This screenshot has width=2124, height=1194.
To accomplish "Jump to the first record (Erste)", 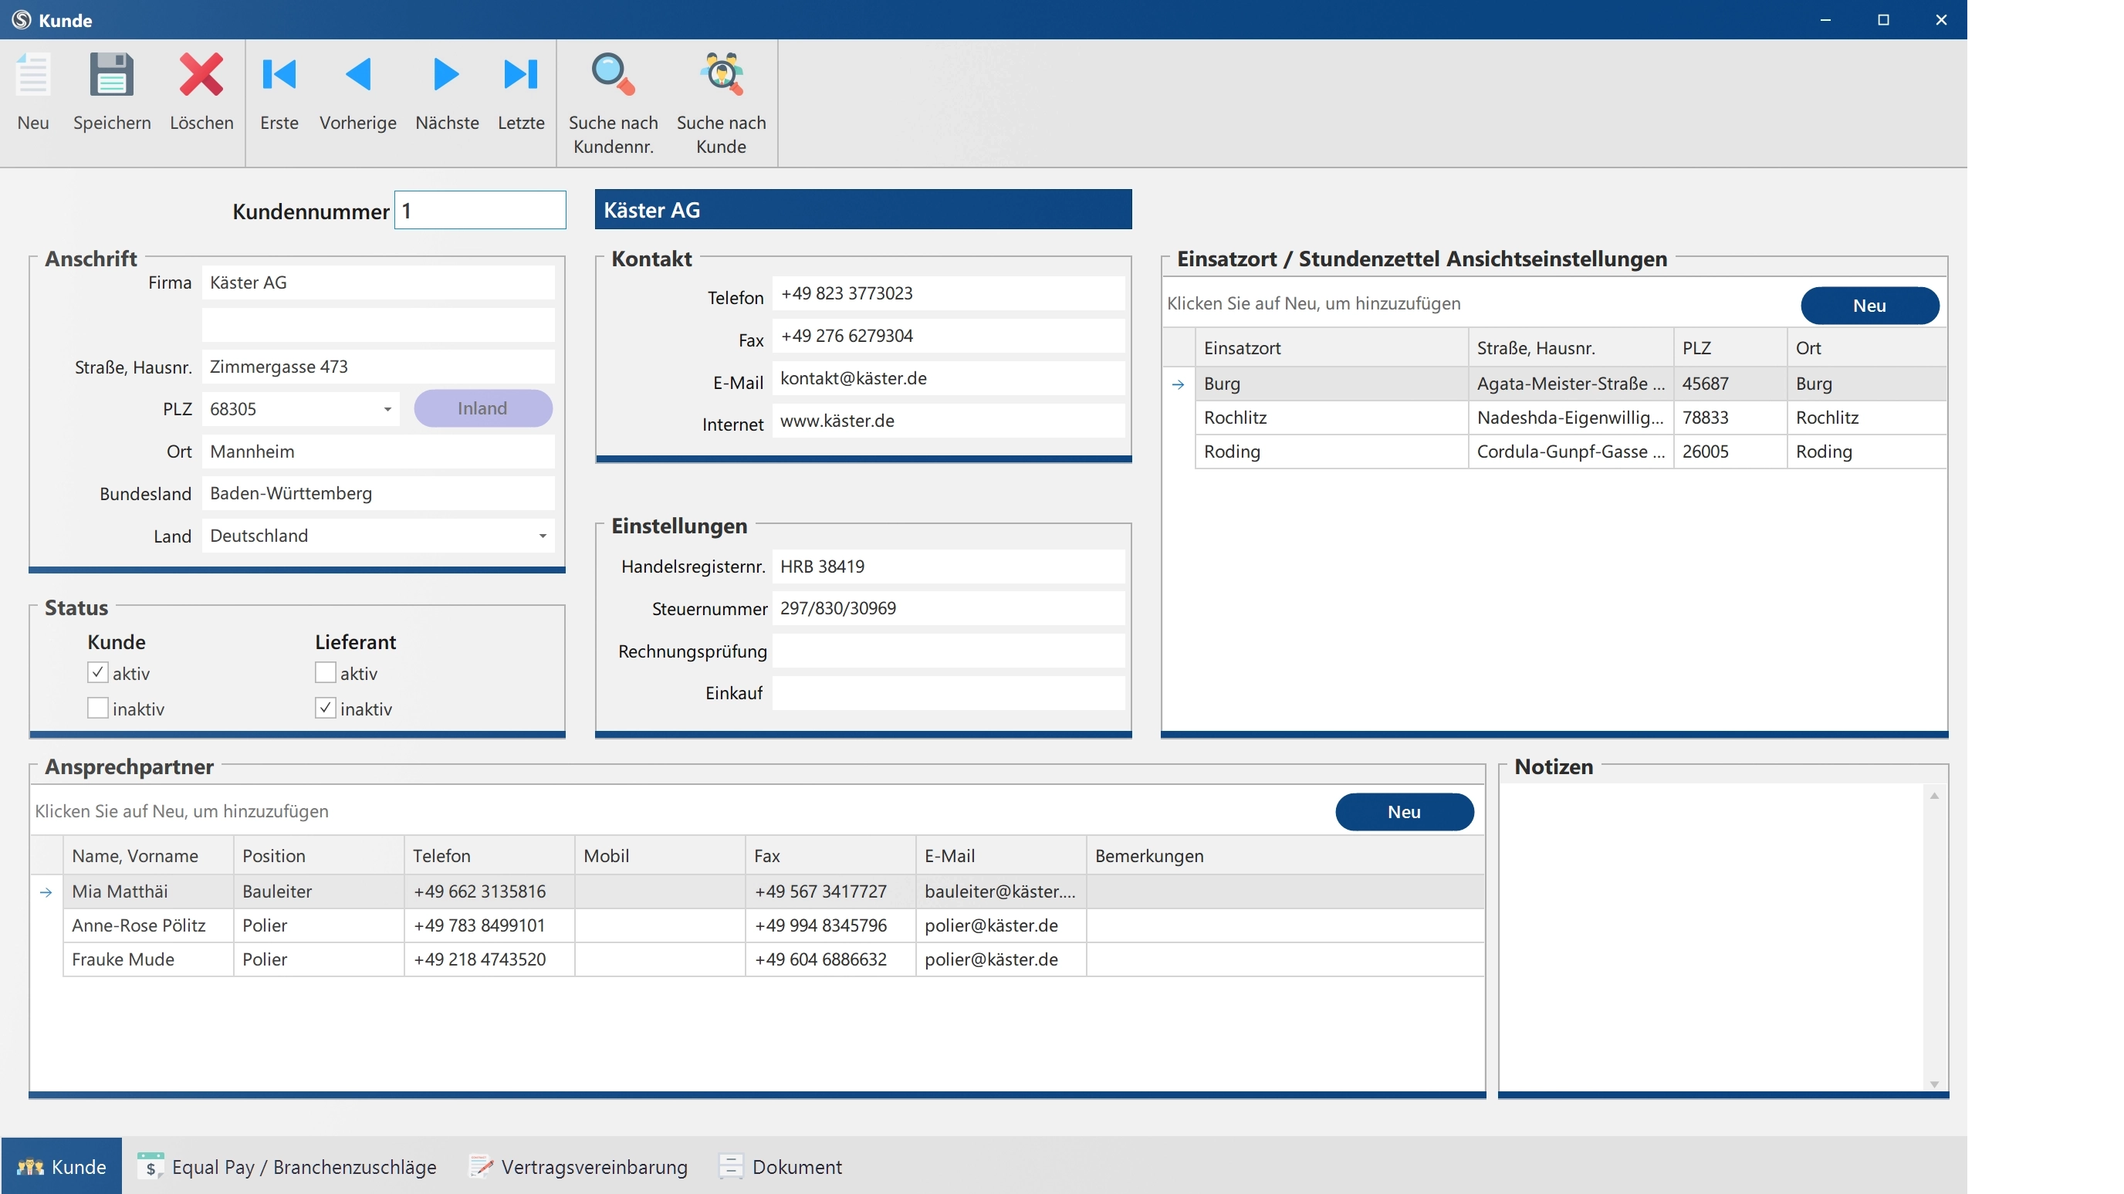I will click(x=279, y=76).
